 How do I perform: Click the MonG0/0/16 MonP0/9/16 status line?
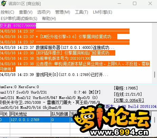[x=31, y=107]
